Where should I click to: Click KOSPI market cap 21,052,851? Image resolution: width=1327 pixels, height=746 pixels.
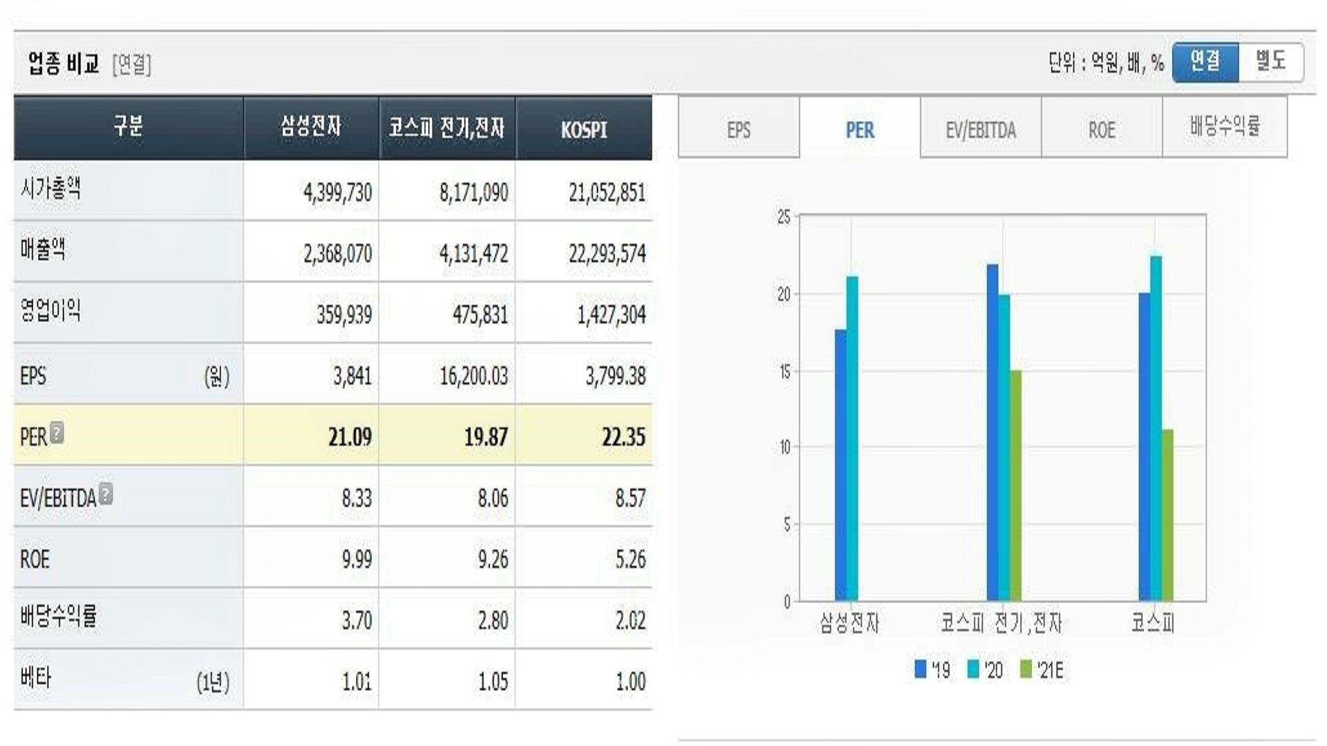607,192
